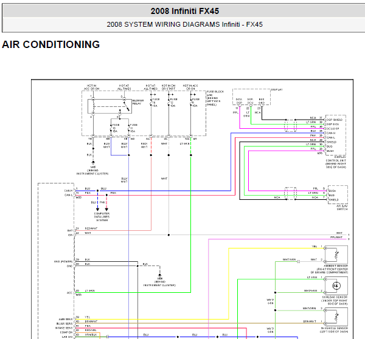
Task: Click the 'PPL/WHT' wire label
Action: tap(336, 237)
